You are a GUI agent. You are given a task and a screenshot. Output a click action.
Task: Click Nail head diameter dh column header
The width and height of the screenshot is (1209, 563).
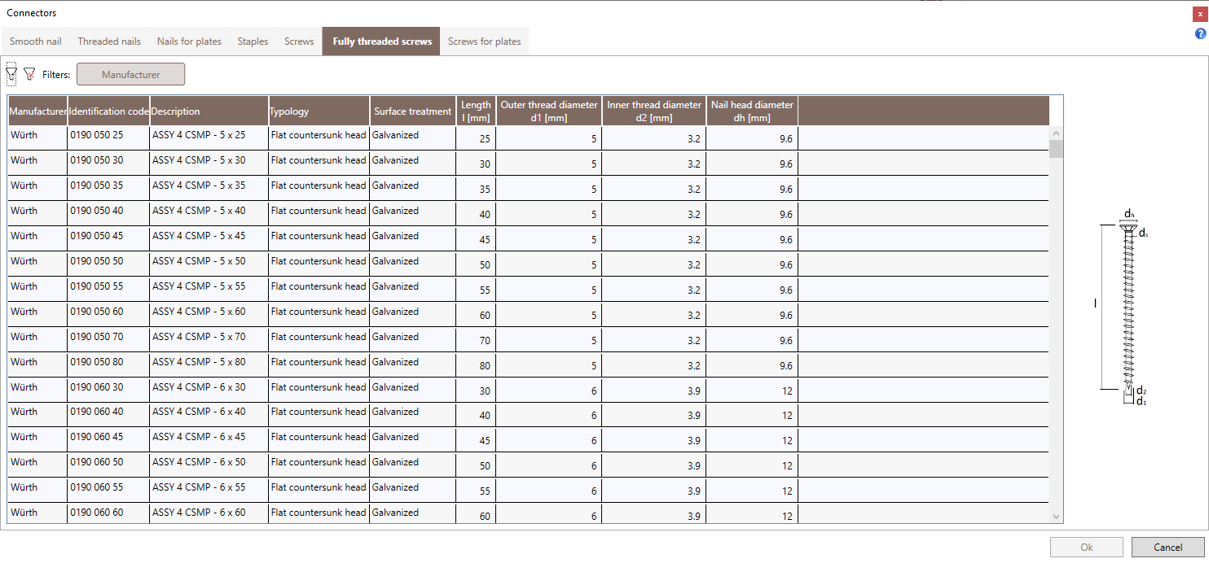(752, 111)
